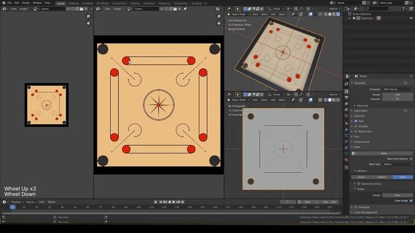The height and width of the screenshot is (233, 415).
Task: Open Options in top viewport header
Action: (335, 8)
